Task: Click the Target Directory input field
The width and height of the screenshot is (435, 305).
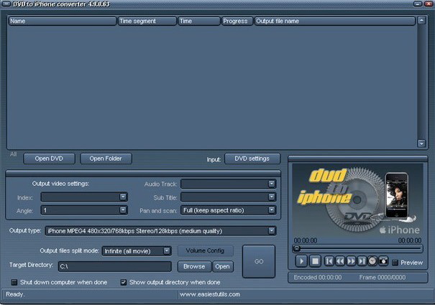Action: tap(114, 266)
